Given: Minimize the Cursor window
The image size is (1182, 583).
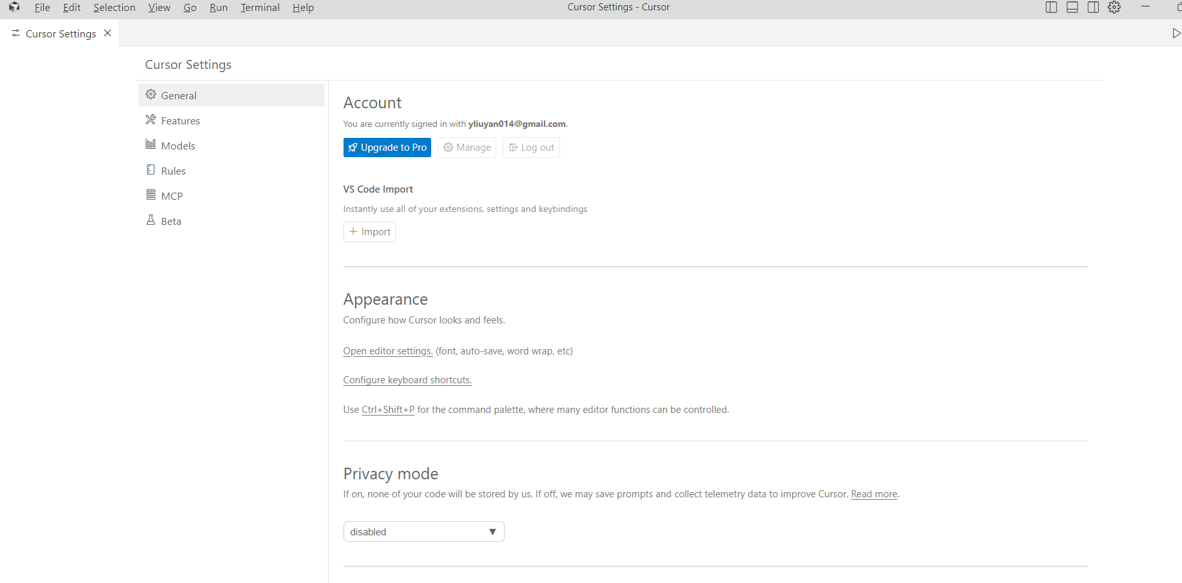Looking at the screenshot, I should click(1145, 7).
